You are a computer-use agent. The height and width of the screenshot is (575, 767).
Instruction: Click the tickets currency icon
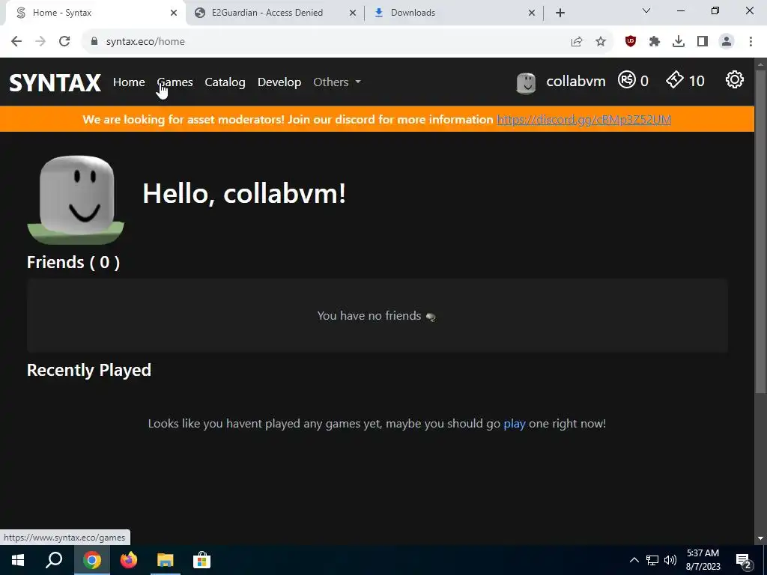675,79
